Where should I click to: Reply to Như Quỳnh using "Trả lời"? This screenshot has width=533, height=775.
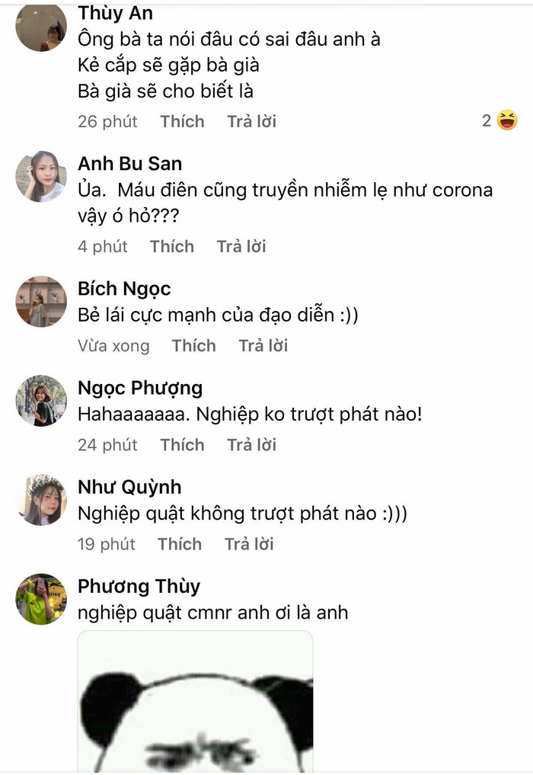point(247,544)
